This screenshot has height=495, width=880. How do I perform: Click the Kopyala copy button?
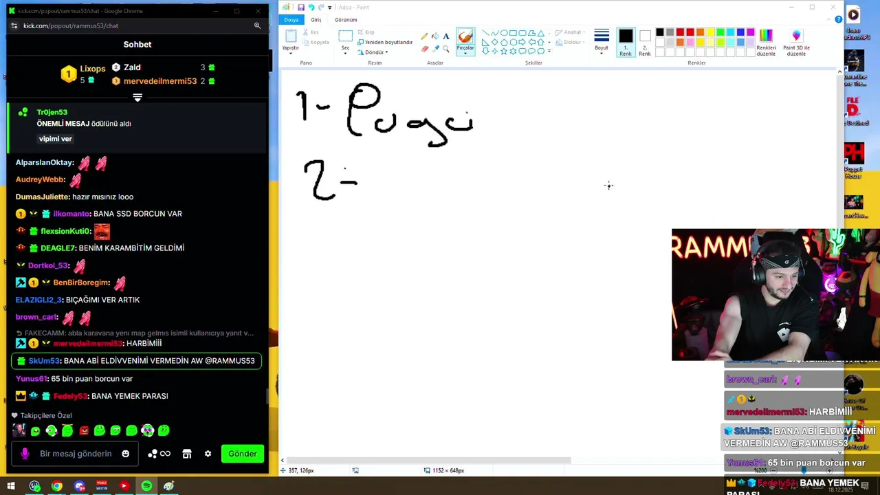[x=316, y=42]
